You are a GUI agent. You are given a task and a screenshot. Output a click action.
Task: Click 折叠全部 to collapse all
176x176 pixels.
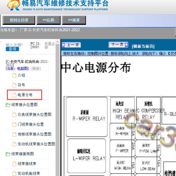pos(50,45)
